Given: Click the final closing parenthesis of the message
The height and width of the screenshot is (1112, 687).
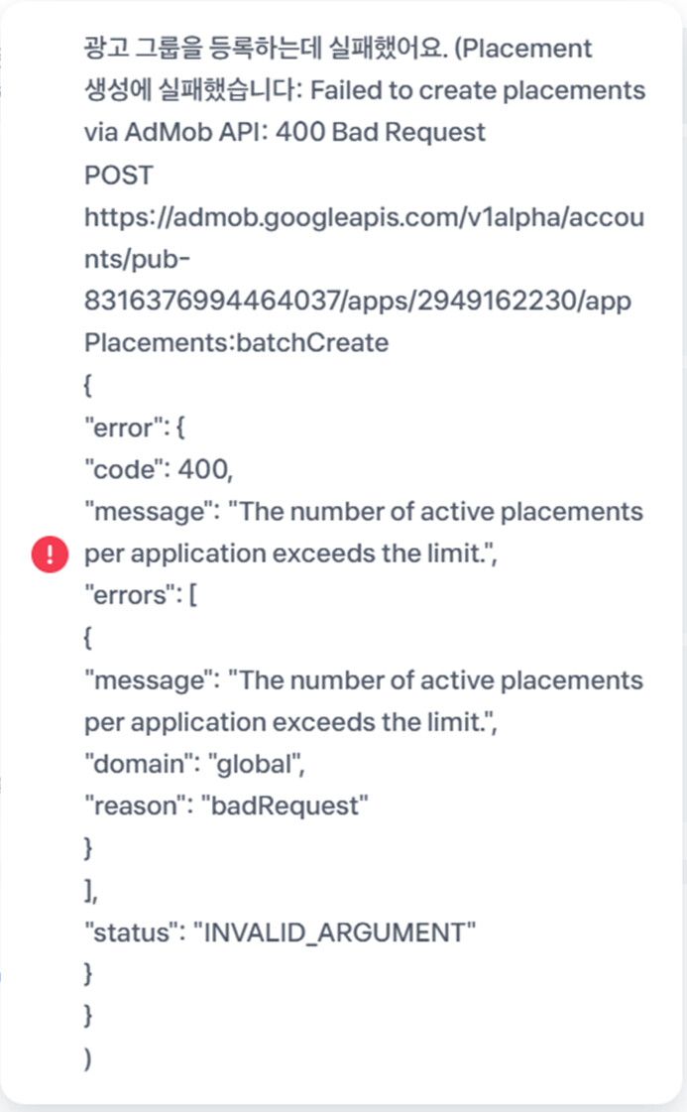Looking at the screenshot, I should (x=88, y=1058).
